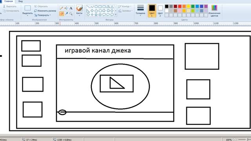Choose the Pentagon shape
Image resolution: width=251 pixels, height=141 pixels.
coord(96,11)
